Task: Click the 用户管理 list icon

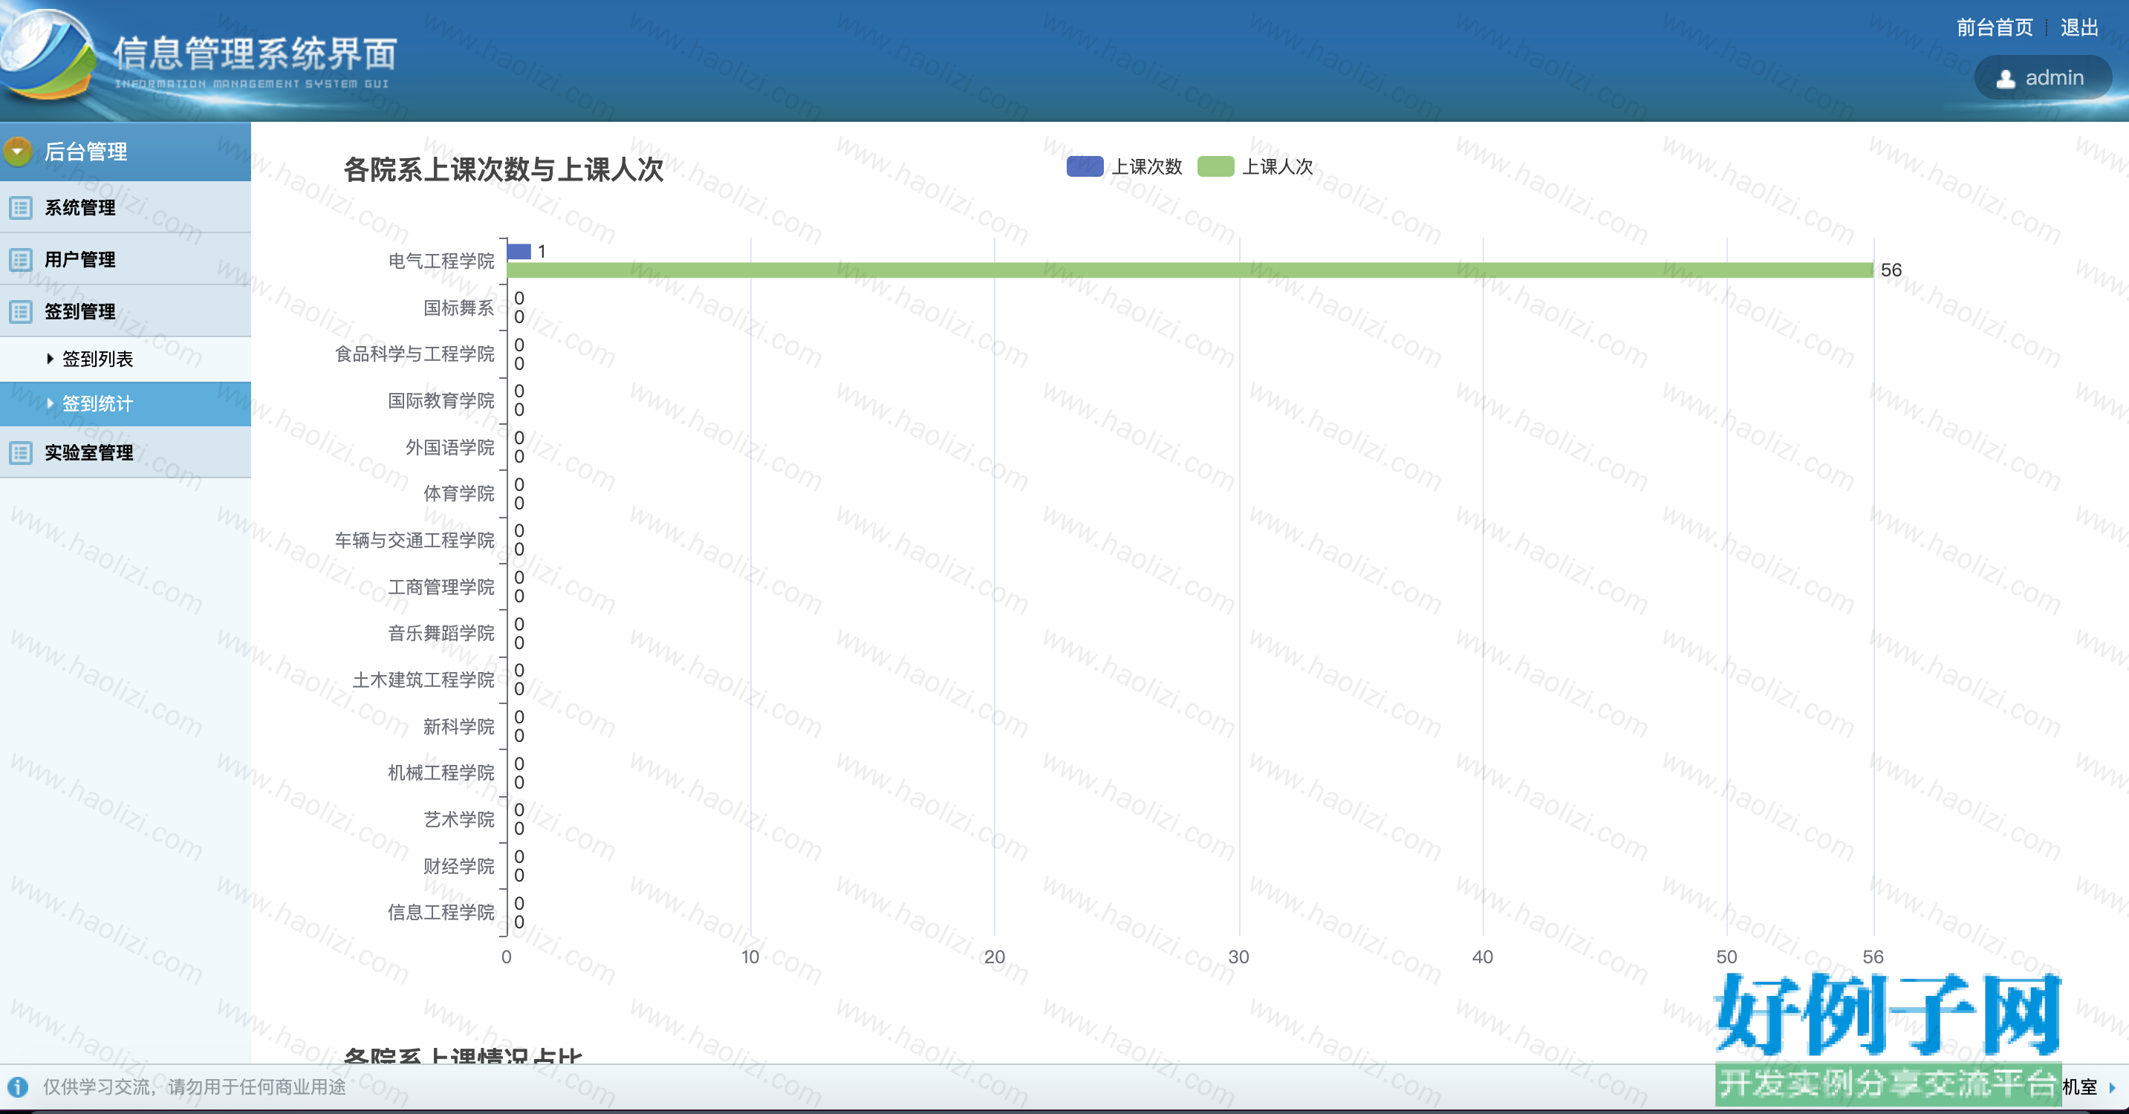Action: (21, 259)
